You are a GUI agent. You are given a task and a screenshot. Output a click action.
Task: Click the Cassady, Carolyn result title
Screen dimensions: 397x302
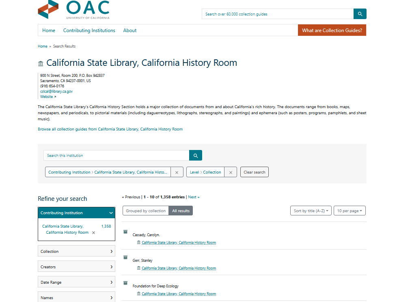pos(146,235)
